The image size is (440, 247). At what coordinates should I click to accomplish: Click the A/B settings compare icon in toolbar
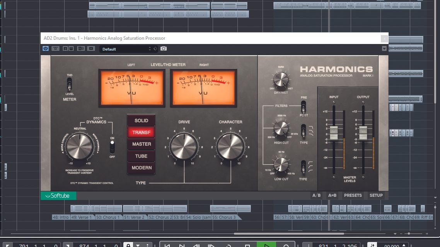pyautogui.click(x=81, y=49)
